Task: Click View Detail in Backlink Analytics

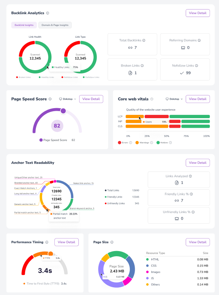Action: pos(198,13)
